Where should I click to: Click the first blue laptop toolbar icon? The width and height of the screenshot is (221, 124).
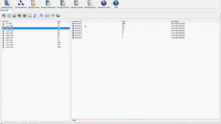click(x=4, y=15)
